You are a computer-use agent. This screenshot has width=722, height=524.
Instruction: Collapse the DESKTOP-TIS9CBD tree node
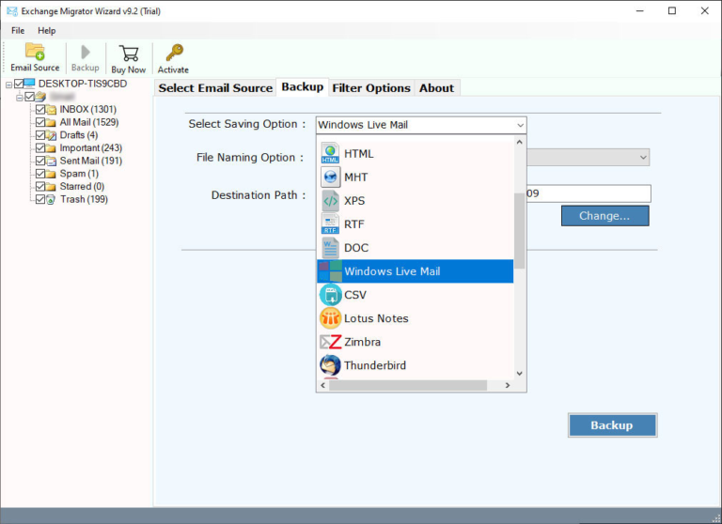pos(8,85)
